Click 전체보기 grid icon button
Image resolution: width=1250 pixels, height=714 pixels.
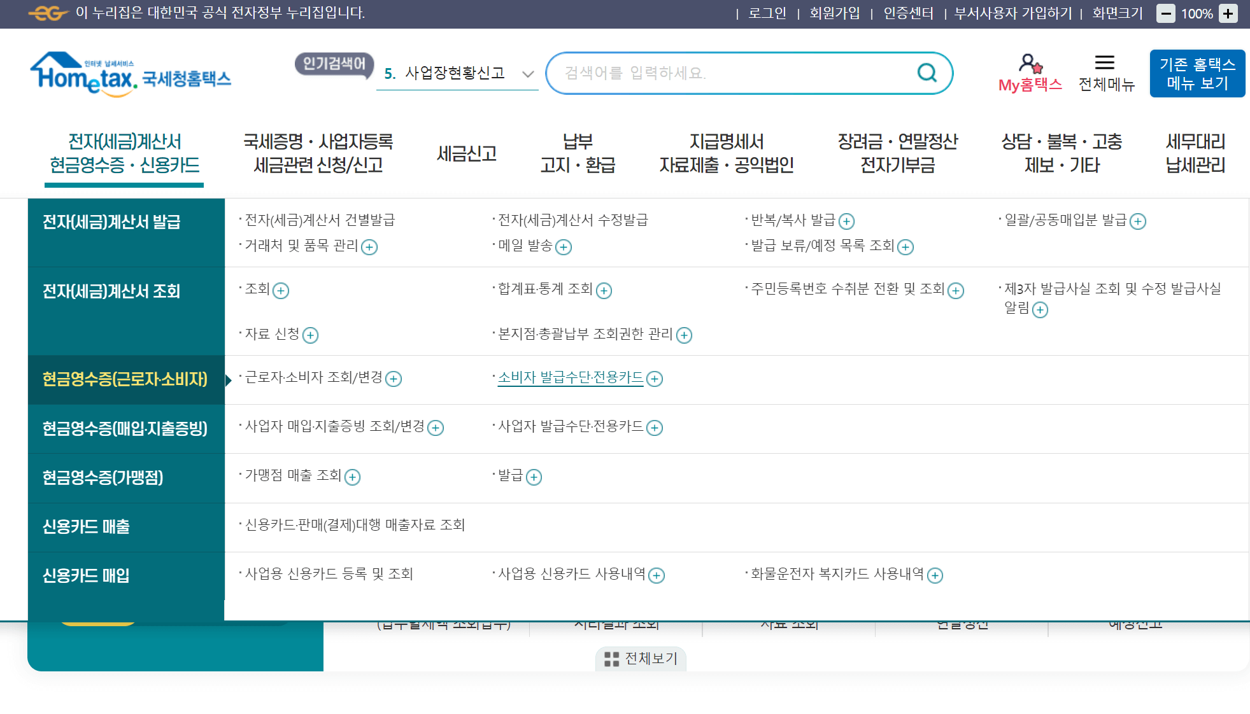pos(641,659)
